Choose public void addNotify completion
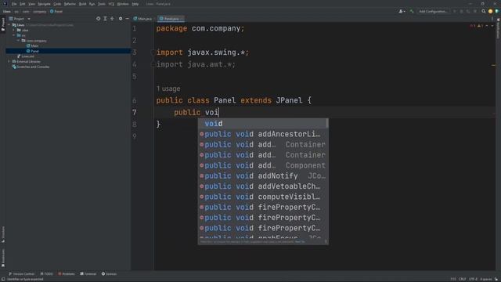 [263, 175]
